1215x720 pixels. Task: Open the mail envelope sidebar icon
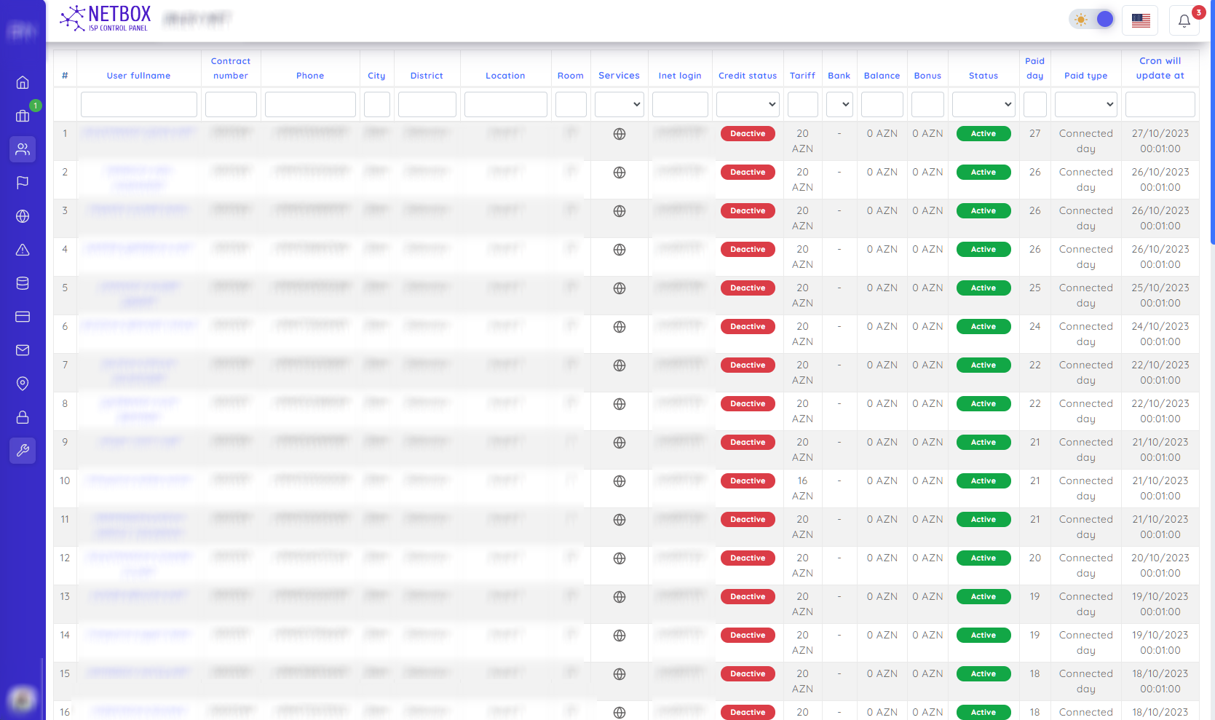click(x=23, y=350)
